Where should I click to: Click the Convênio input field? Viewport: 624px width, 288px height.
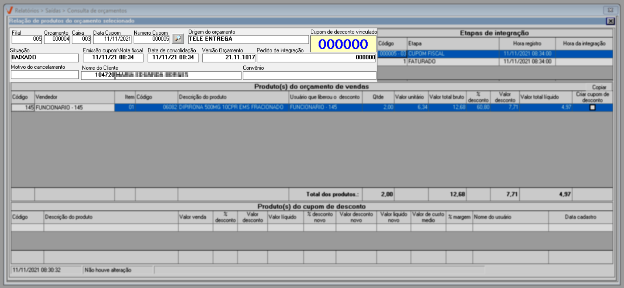(x=309, y=75)
